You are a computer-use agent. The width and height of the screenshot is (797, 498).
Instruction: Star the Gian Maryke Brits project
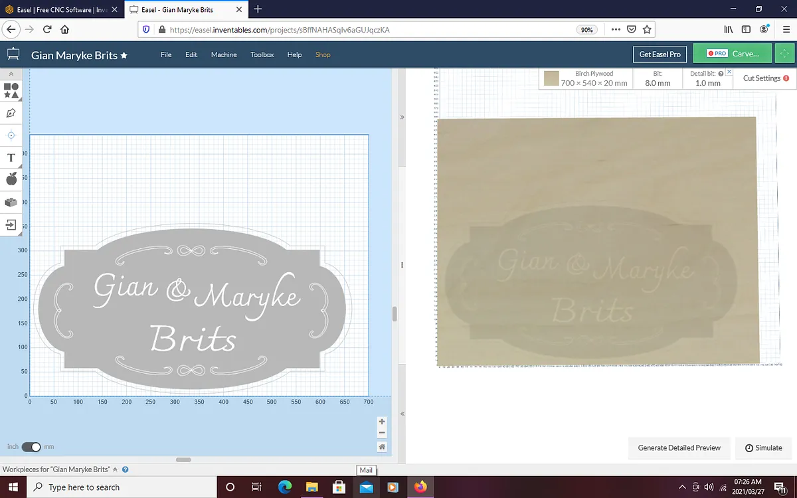(x=124, y=55)
